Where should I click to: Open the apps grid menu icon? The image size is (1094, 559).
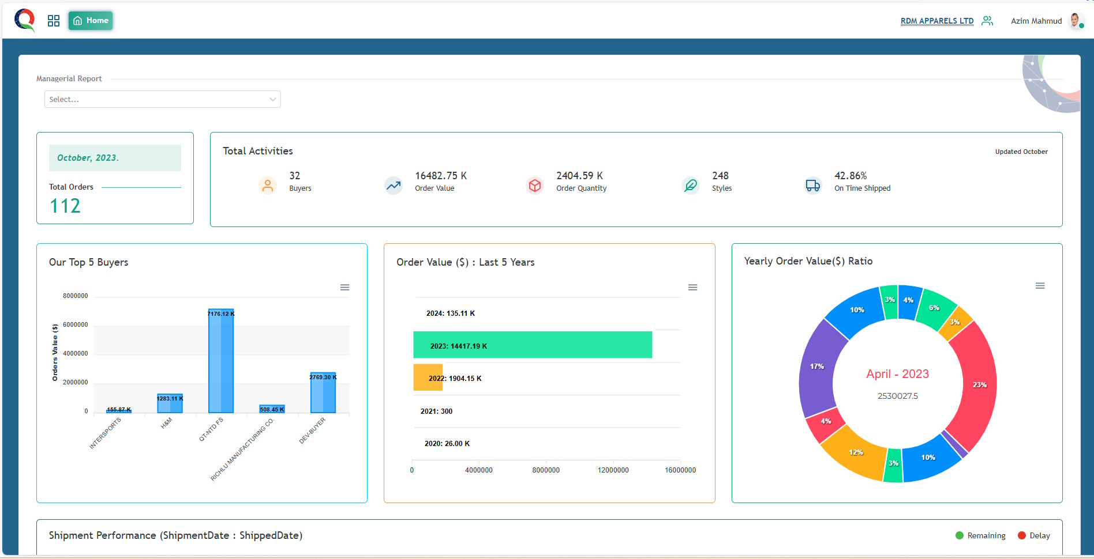(x=54, y=21)
